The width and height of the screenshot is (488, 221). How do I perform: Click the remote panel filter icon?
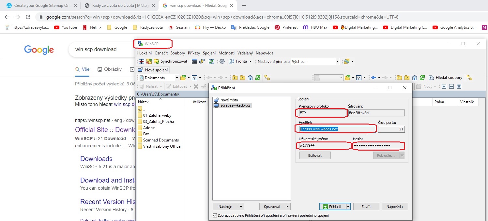pyautogui.click(x=359, y=78)
